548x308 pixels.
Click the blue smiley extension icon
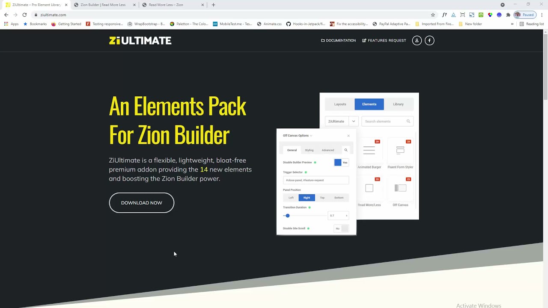point(499,15)
